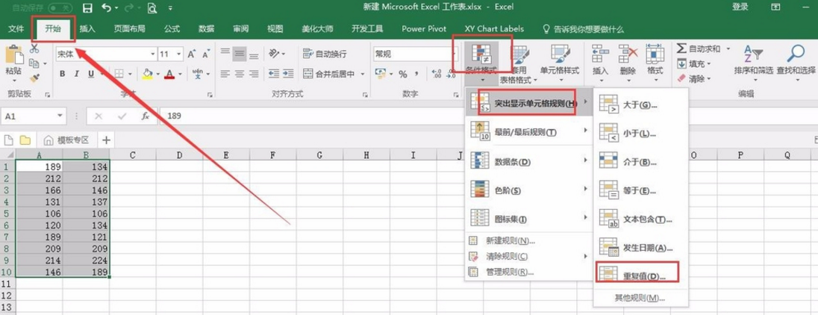The height and width of the screenshot is (315, 818).
Task: Open Data Bars (数据条) submenu
Action: coord(529,162)
